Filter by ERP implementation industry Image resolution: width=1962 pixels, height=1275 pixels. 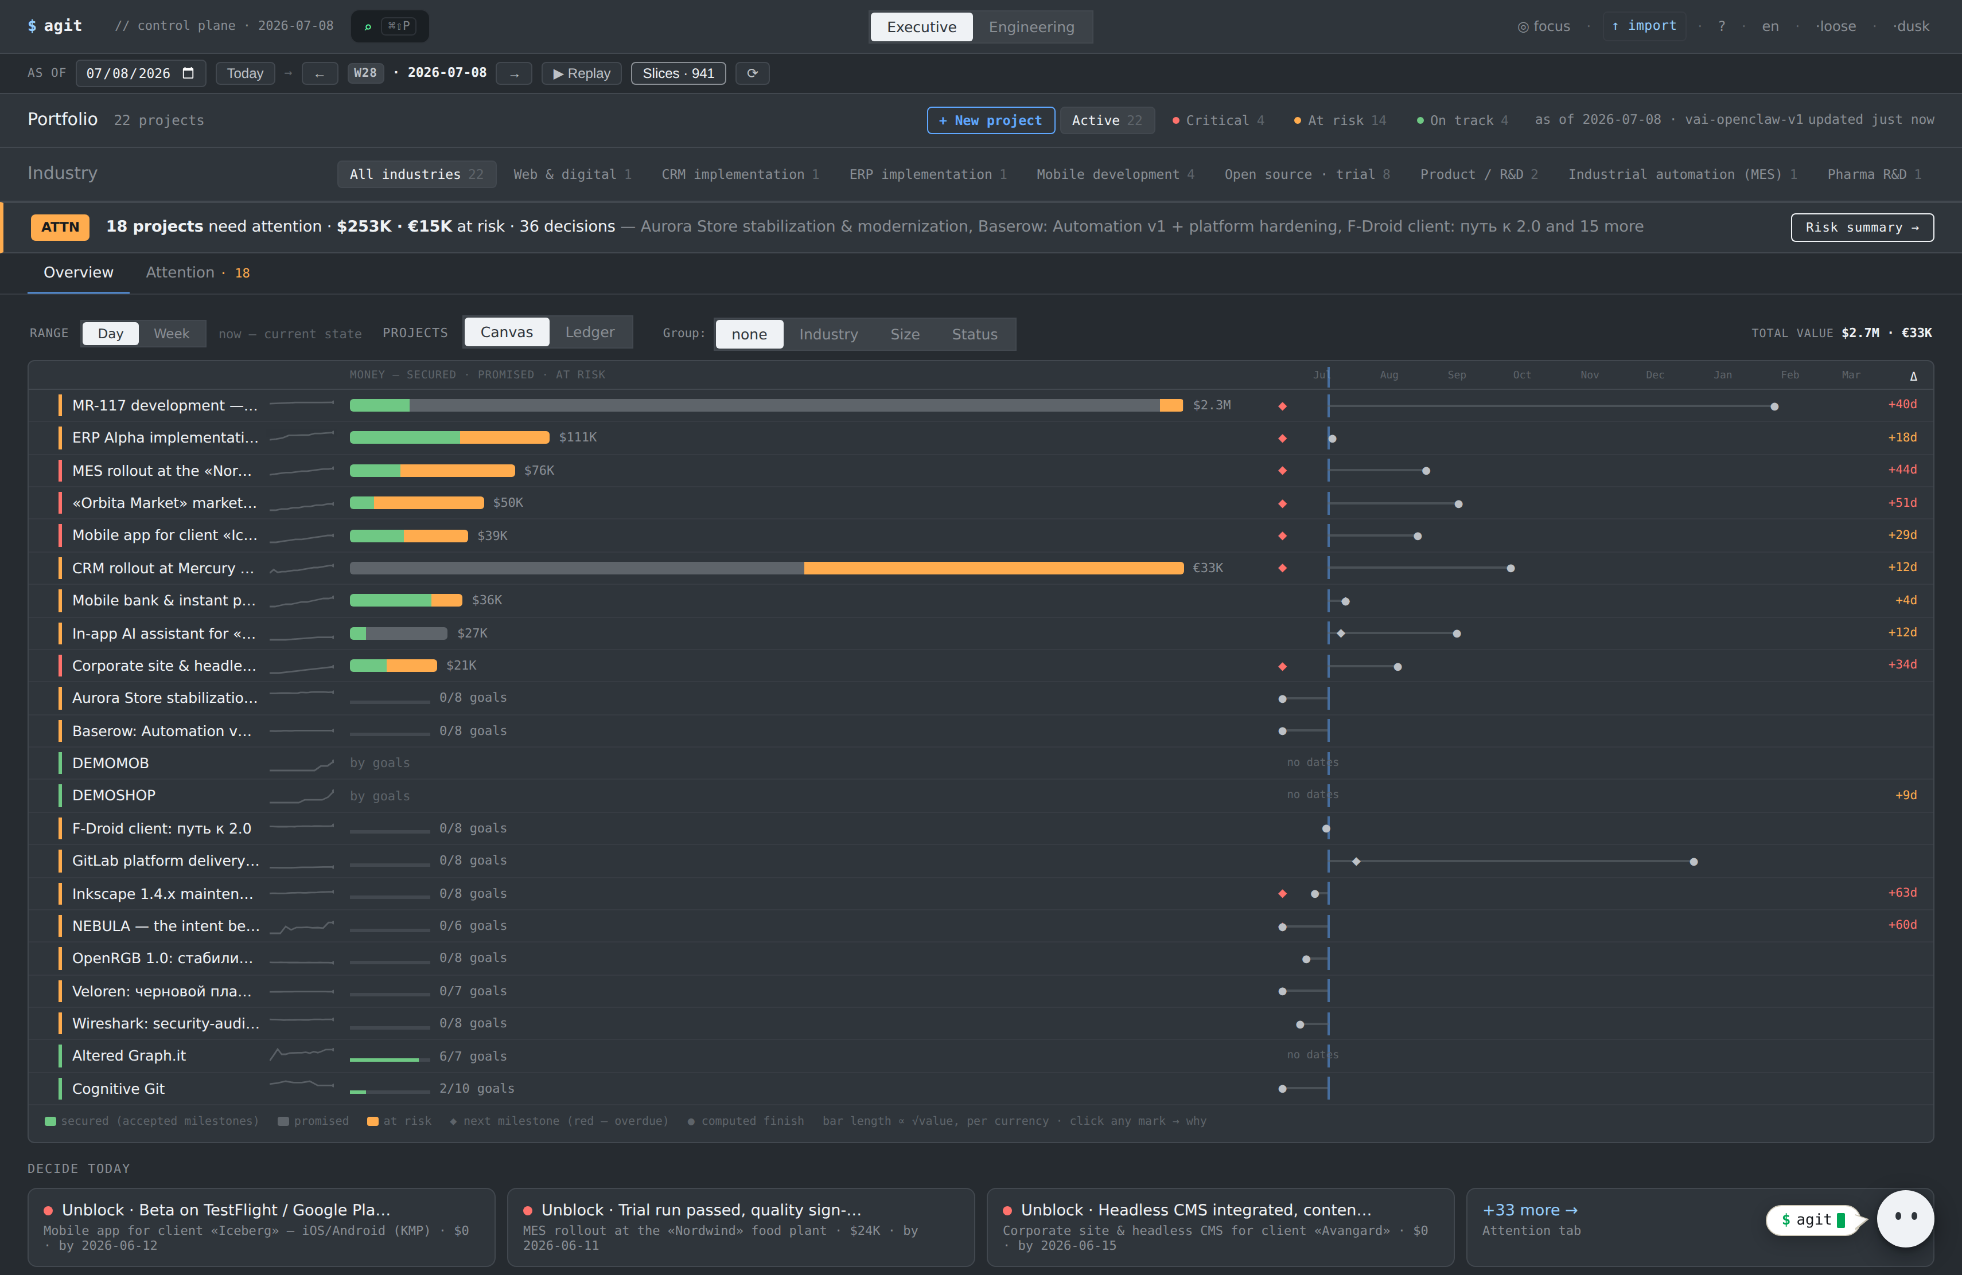(x=928, y=175)
